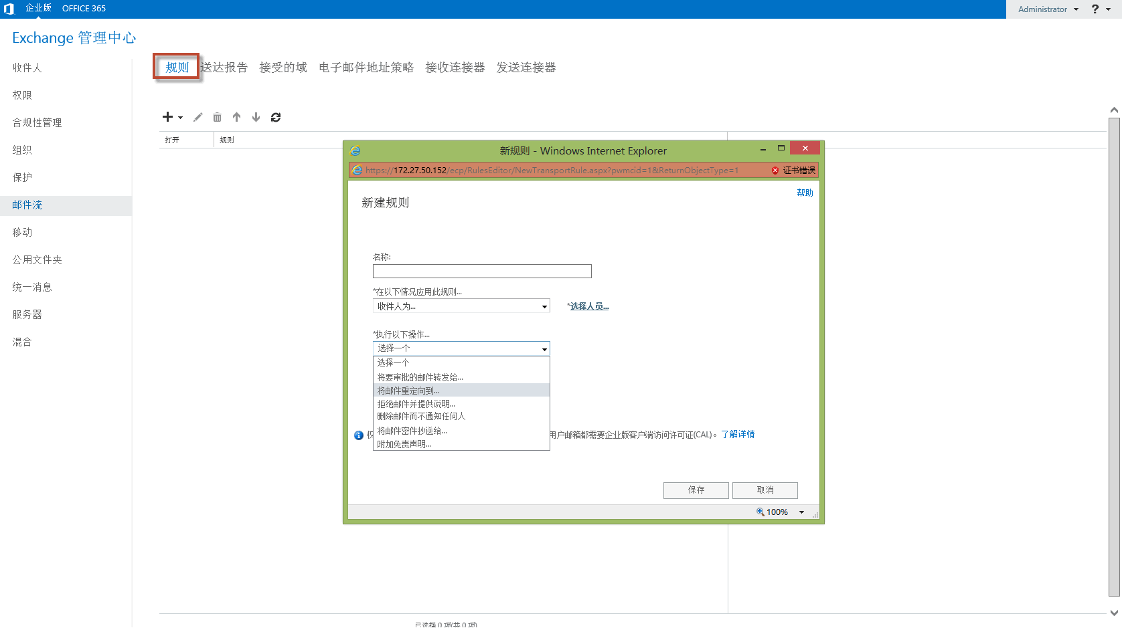The height and width of the screenshot is (636, 1122).
Task: Switch to the 接受的域 tab
Action: [283, 67]
